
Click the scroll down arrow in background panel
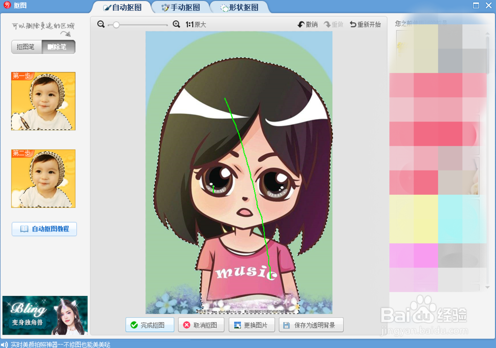488,288
